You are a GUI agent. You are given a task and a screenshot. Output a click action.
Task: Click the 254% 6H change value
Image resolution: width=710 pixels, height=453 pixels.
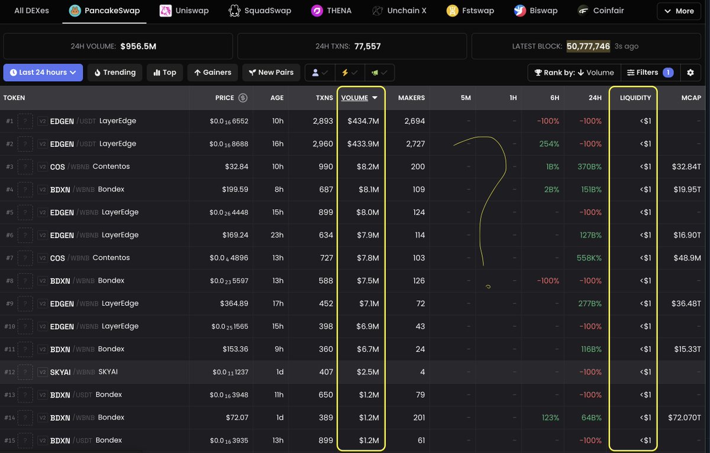click(550, 144)
